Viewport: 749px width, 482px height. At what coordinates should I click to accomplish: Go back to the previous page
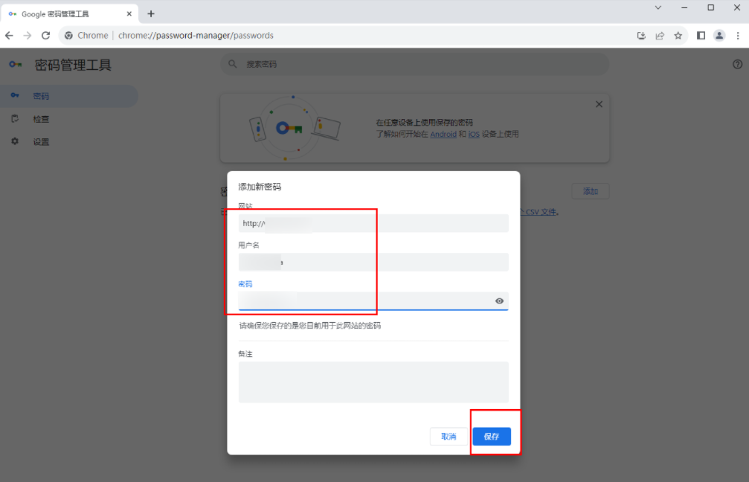coord(9,36)
